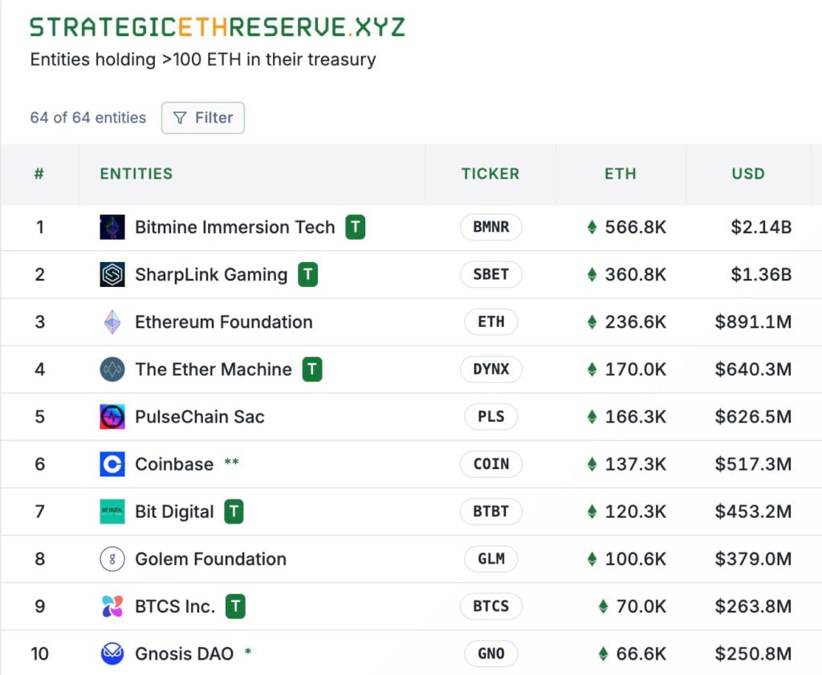Image resolution: width=822 pixels, height=675 pixels.
Task: Open sorting via the ENTITIES column header
Action: (x=136, y=174)
